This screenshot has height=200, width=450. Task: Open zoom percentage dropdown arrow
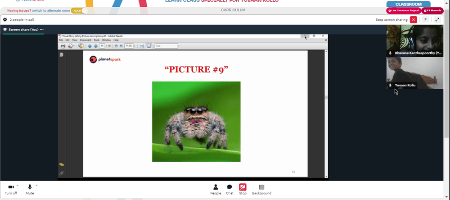click(134, 46)
